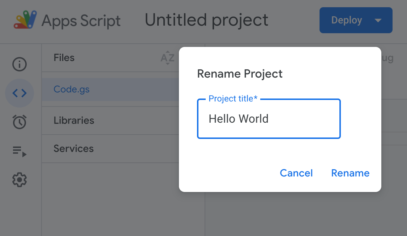Image resolution: width=407 pixels, height=236 pixels.
Task: Open Project Settings via gear icon
Action: [20, 180]
